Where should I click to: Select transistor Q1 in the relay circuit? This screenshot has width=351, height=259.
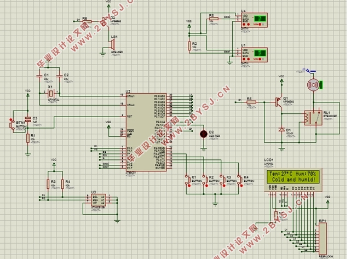coord(279,102)
